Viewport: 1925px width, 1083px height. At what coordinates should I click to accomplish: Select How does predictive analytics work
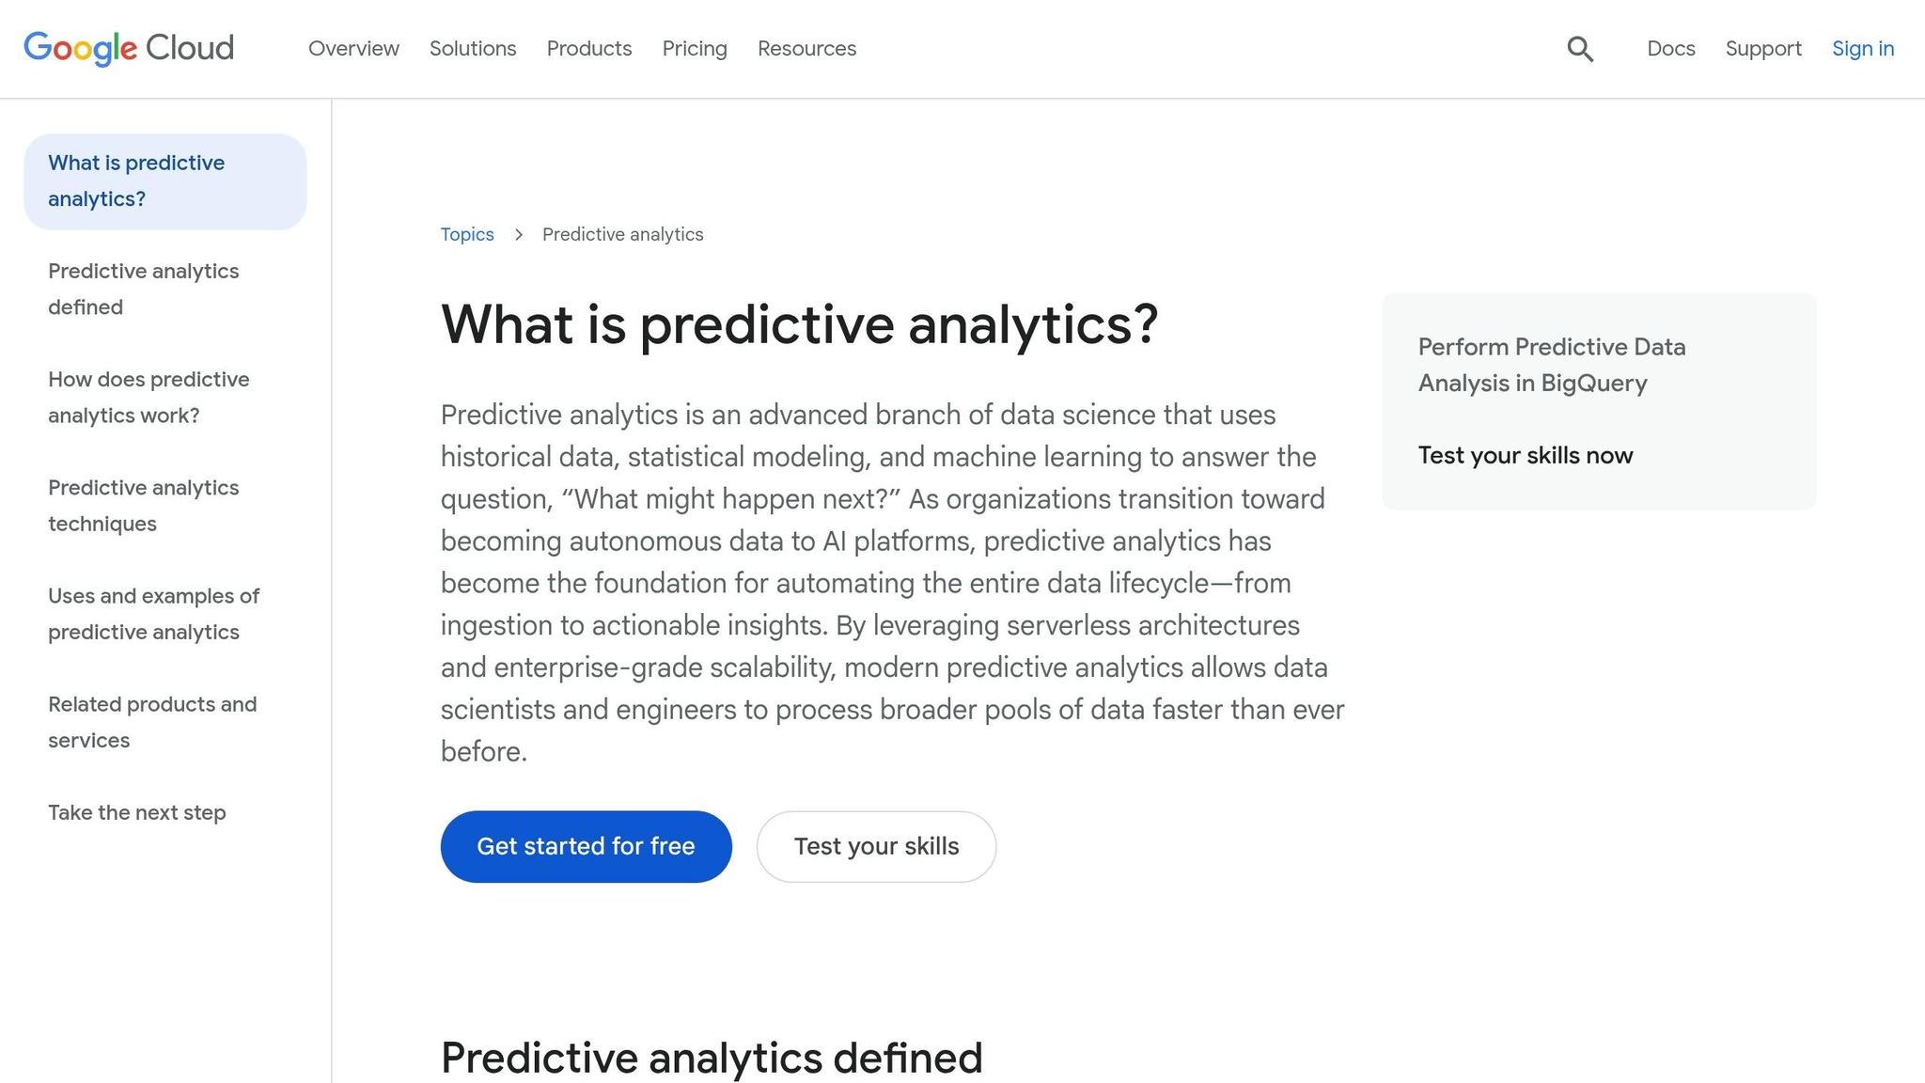[149, 397]
